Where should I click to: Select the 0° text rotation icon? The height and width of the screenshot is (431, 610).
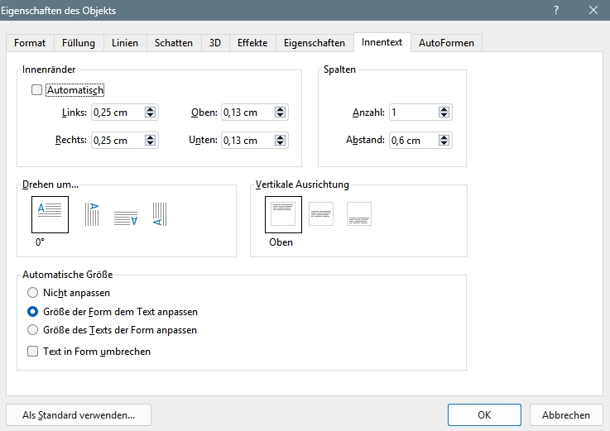(x=50, y=214)
